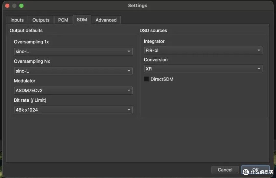
Task: Open the sinc-L Oversampling Nx combo box
Action: click(x=73, y=71)
